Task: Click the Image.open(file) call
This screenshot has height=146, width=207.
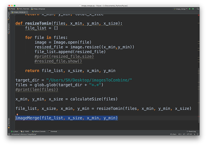Action: click(72, 42)
